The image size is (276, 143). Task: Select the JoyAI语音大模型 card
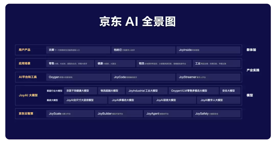(174, 100)
